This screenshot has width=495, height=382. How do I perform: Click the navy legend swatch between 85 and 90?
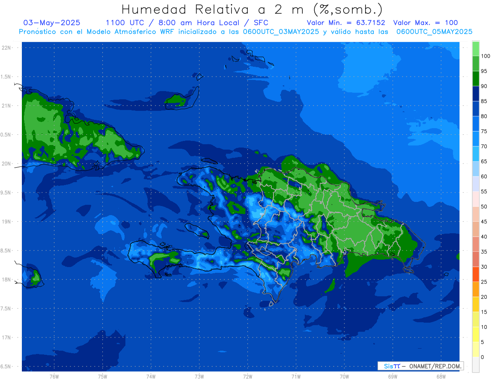[x=476, y=94]
